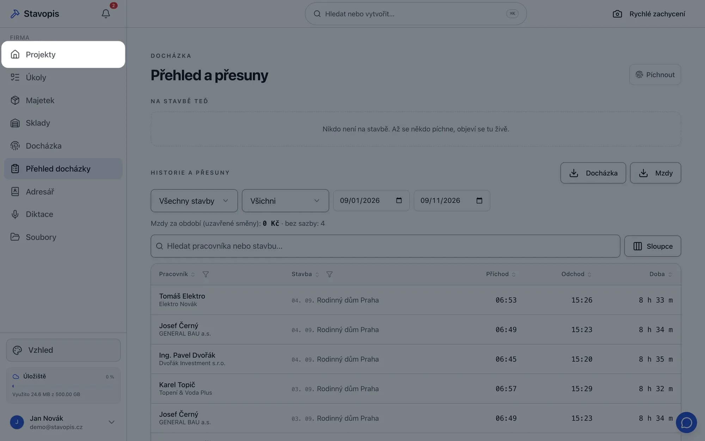Open calendar for start date 09/01/2026
705x441 pixels.
(x=399, y=200)
